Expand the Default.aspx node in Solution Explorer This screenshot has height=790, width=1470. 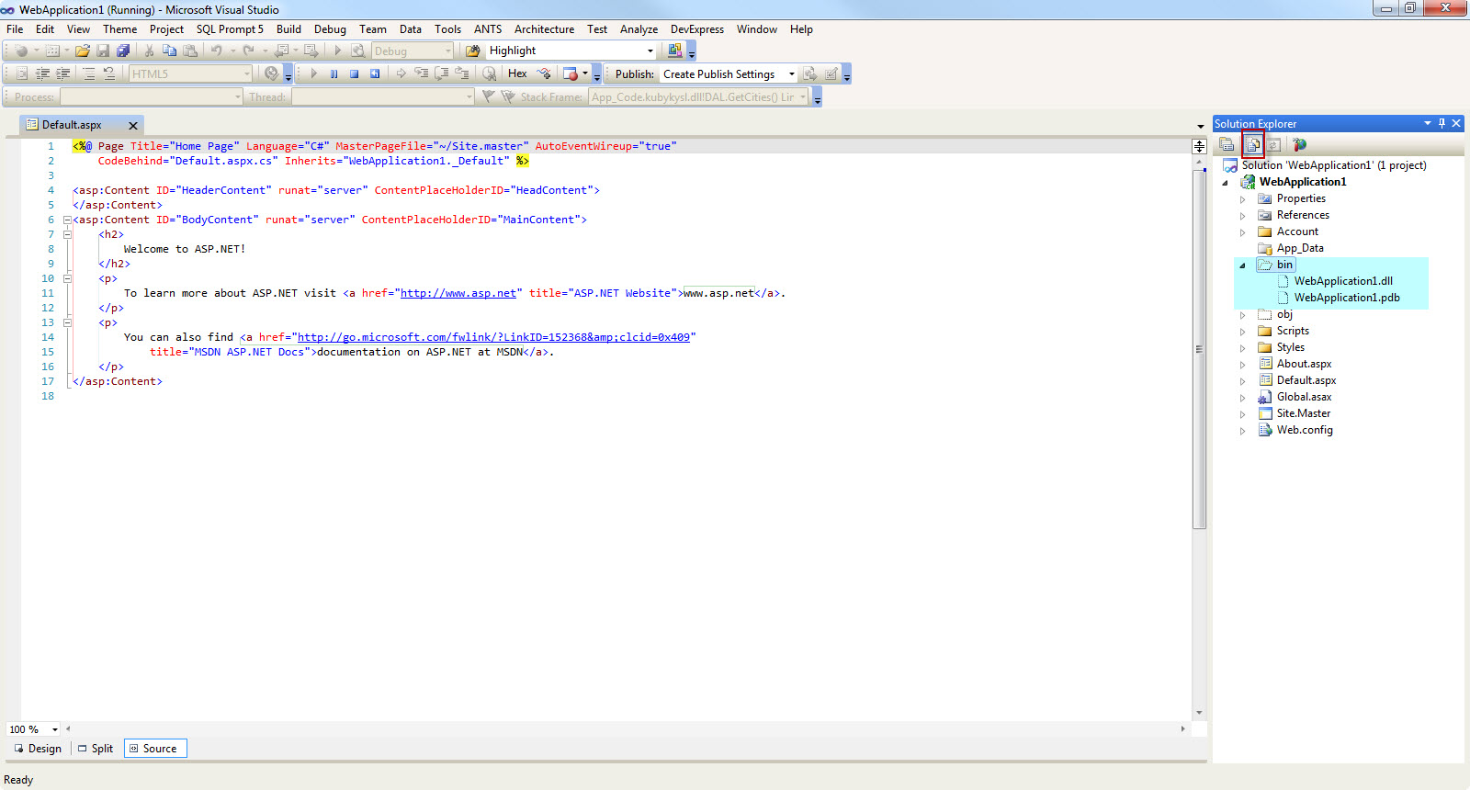coord(1243,381)
